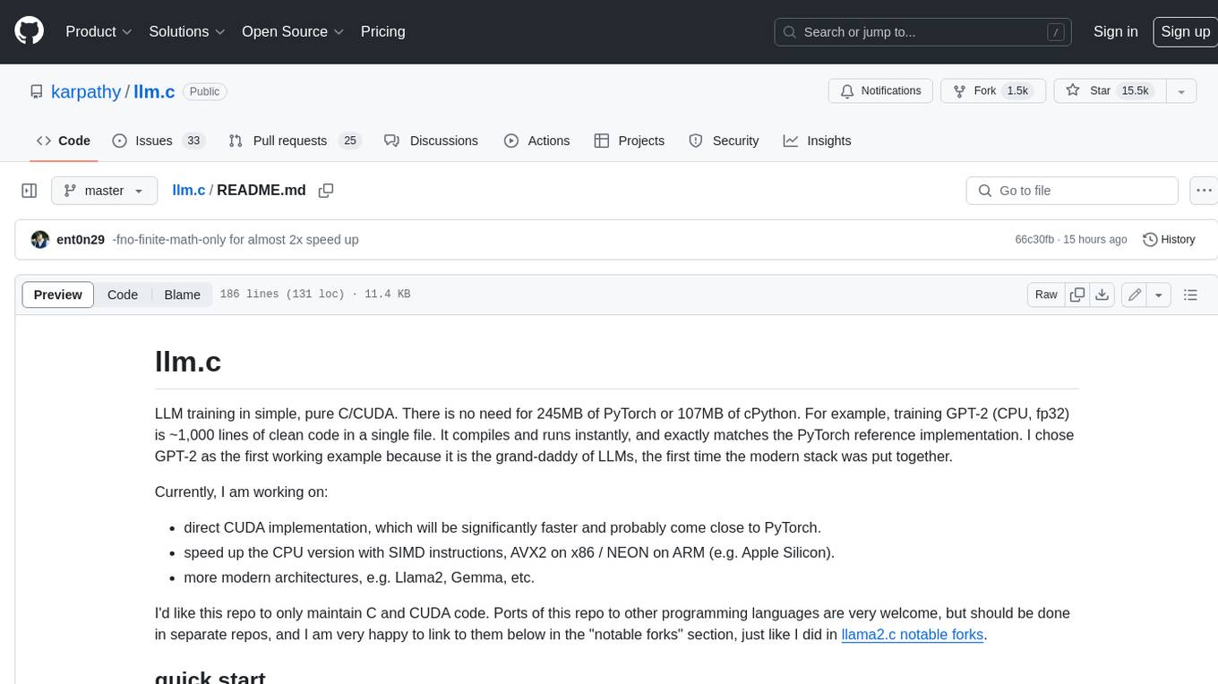Click the 186 lines file info text

click(x=315, y=295)
